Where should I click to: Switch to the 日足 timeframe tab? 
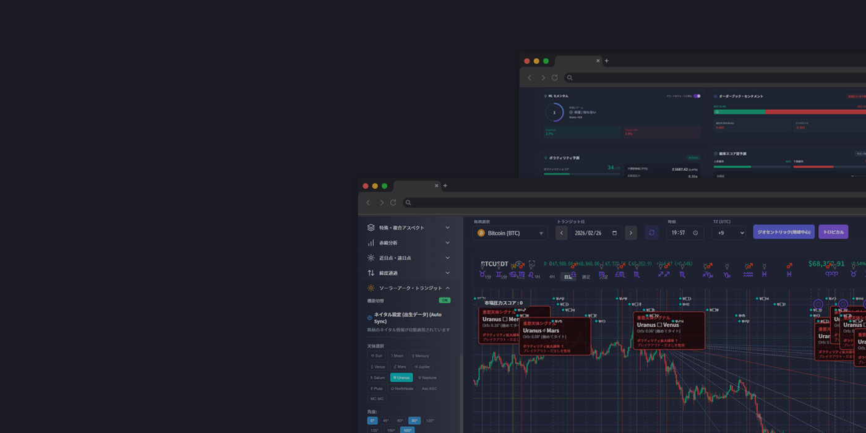(x=568, y=277)
